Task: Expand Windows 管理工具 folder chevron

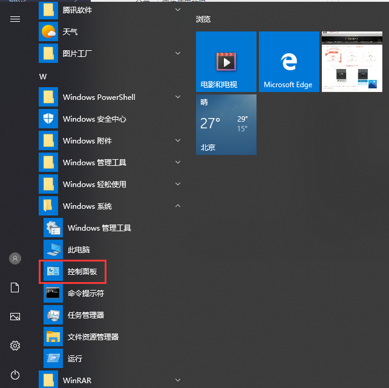Action: pos(178,162)
